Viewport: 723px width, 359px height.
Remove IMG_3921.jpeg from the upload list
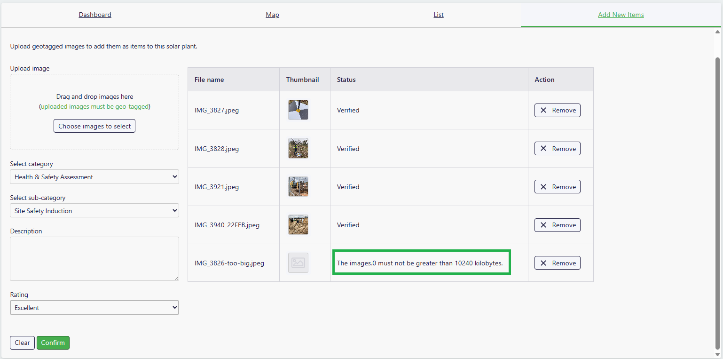557,187
